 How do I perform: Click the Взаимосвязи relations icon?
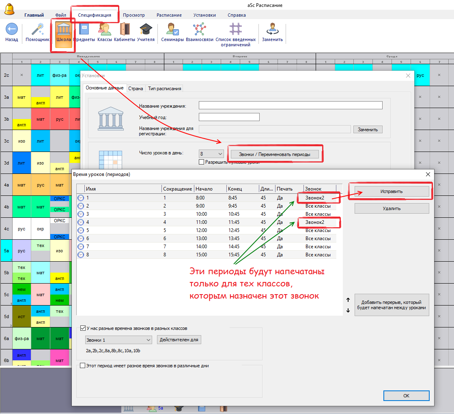point(199,30)
